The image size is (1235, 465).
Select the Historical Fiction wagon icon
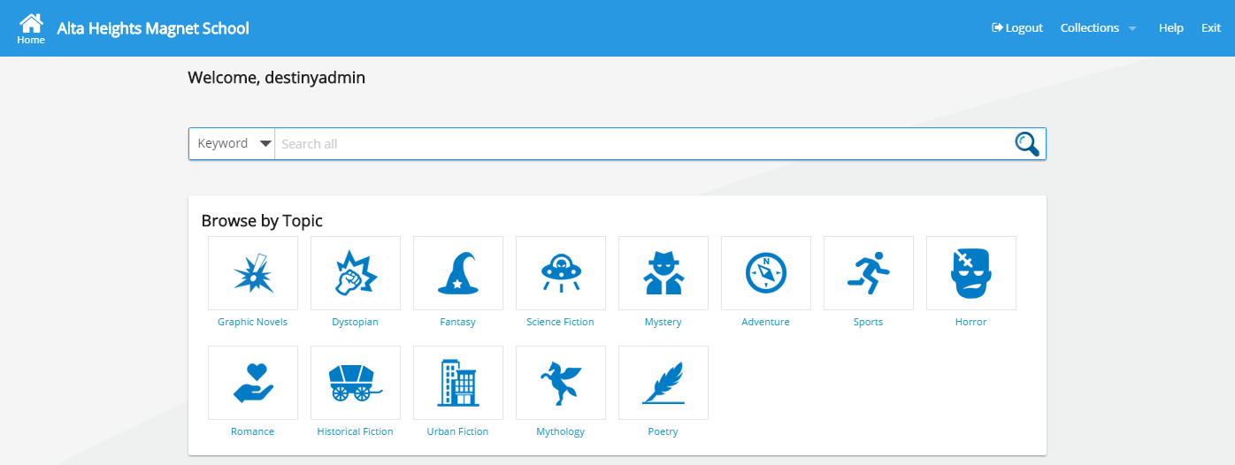pos(356,383)
